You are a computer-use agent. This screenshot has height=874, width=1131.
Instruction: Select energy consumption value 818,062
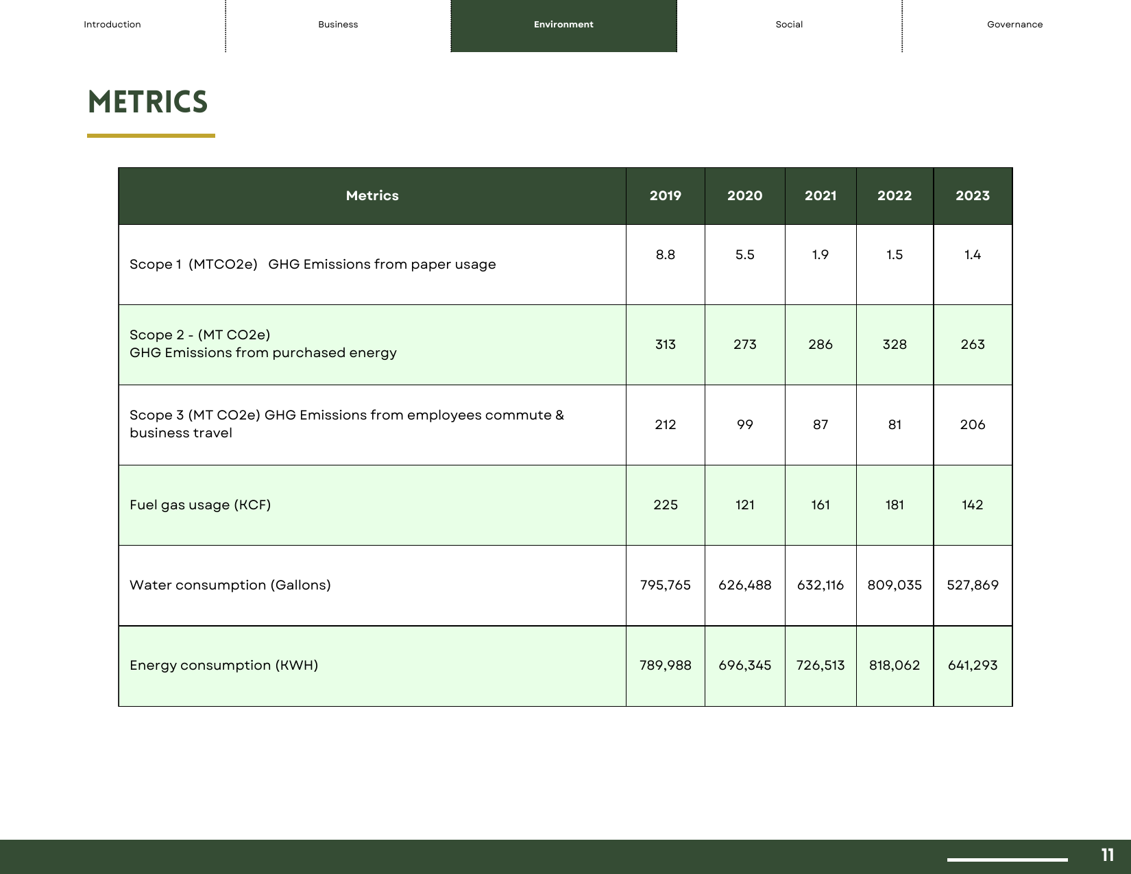pos(895,666)
